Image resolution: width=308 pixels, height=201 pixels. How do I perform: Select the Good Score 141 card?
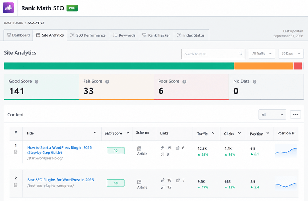tap(42, 87)
